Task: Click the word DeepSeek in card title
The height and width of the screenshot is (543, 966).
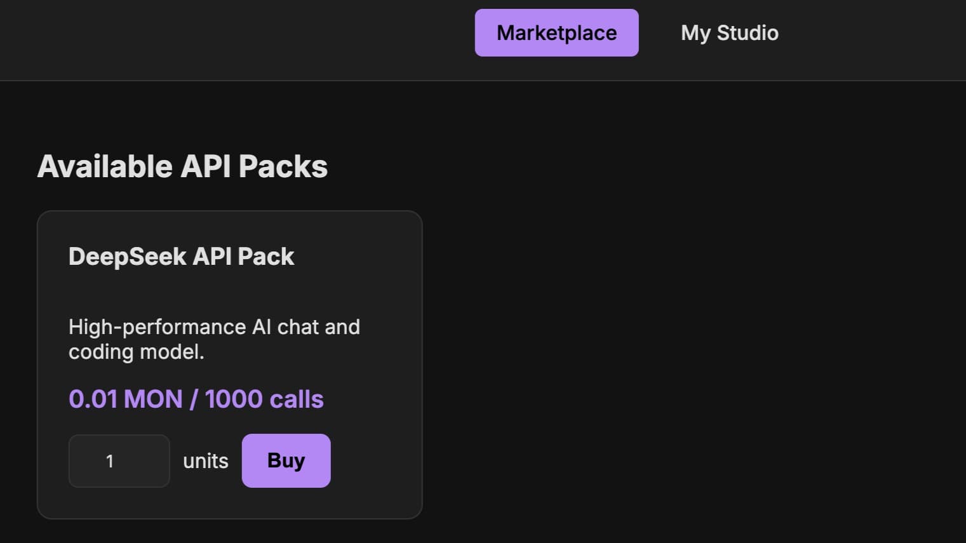Action: [128, 257]
